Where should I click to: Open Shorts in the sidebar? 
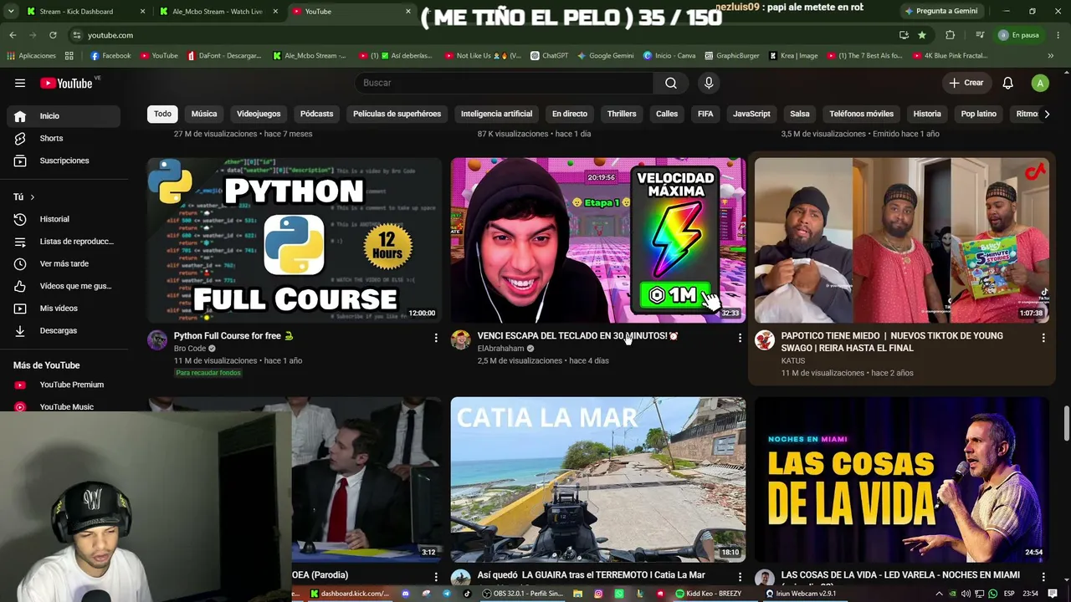64,138
